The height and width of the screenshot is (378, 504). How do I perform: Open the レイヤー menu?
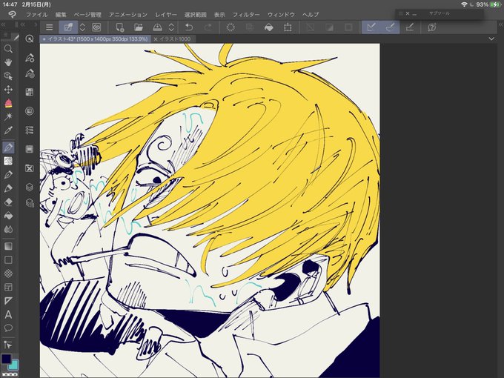[166, 15]
